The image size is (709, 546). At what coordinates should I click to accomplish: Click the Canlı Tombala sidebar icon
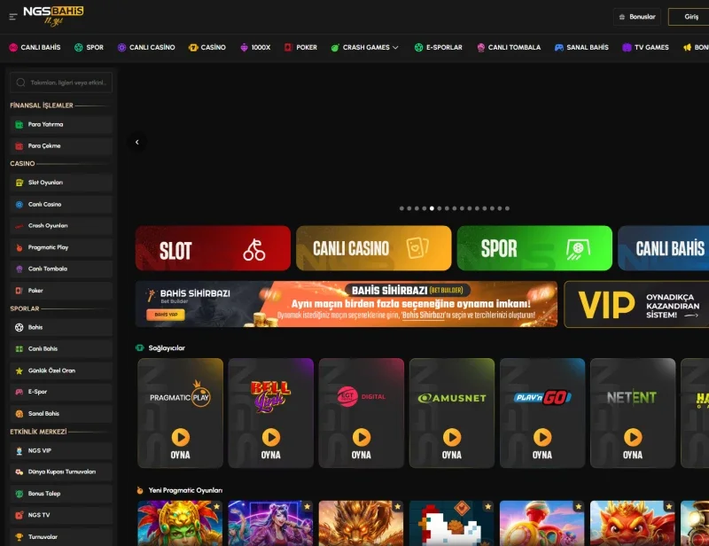coord(19,269)
